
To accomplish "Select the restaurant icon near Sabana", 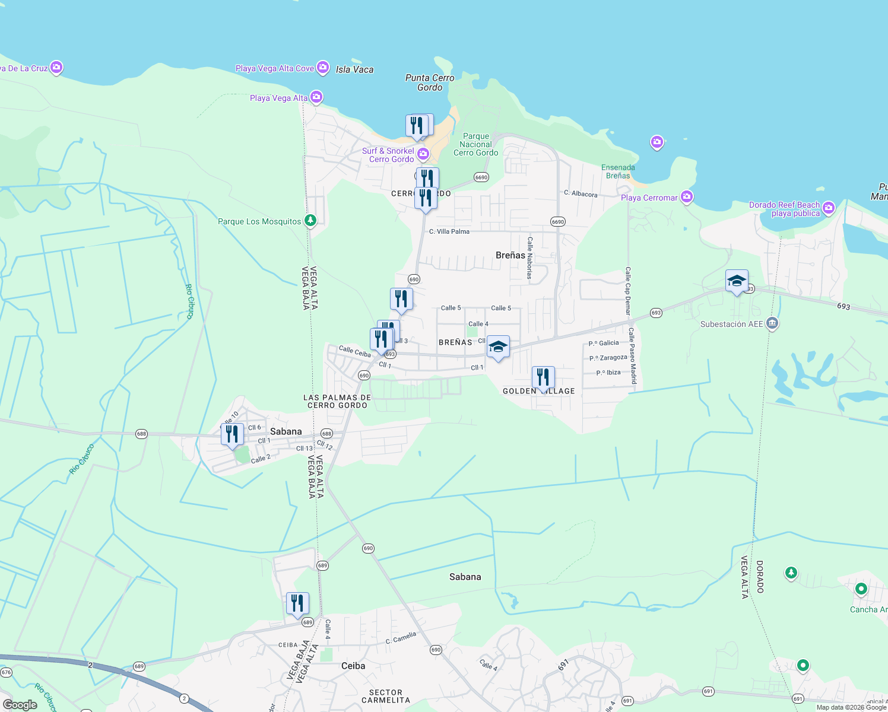I will [x=231, y=434].
